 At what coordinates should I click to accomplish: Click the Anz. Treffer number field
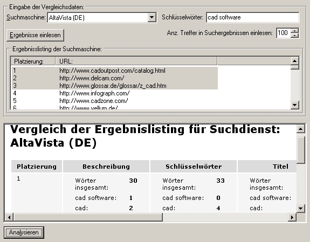[x=284, y=33]
